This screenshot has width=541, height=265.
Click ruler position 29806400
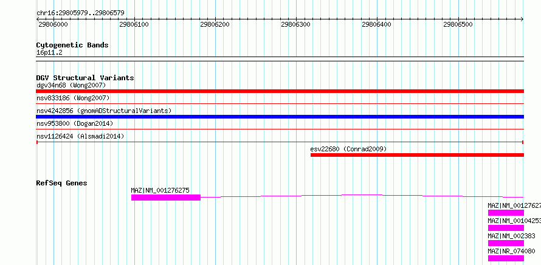tap(377, 24)
